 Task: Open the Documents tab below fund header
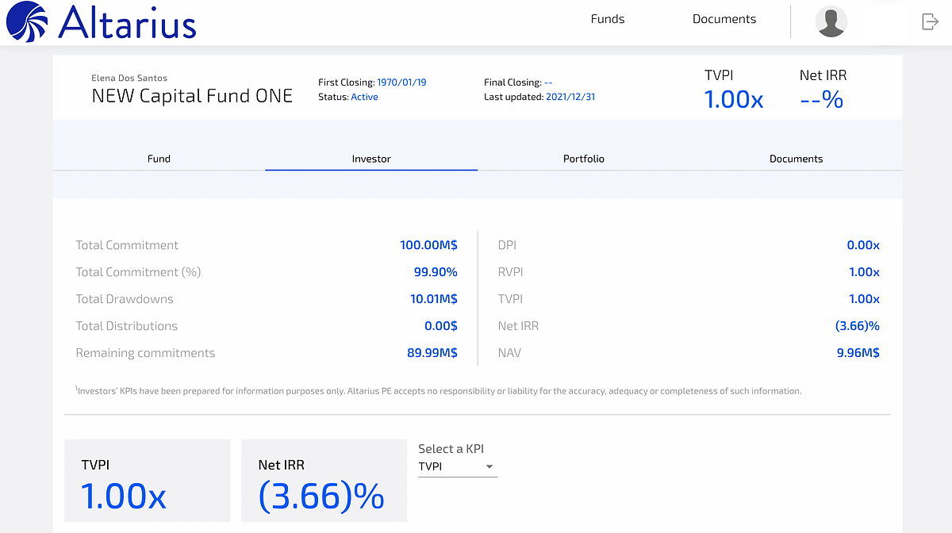(x=796, y=159)
